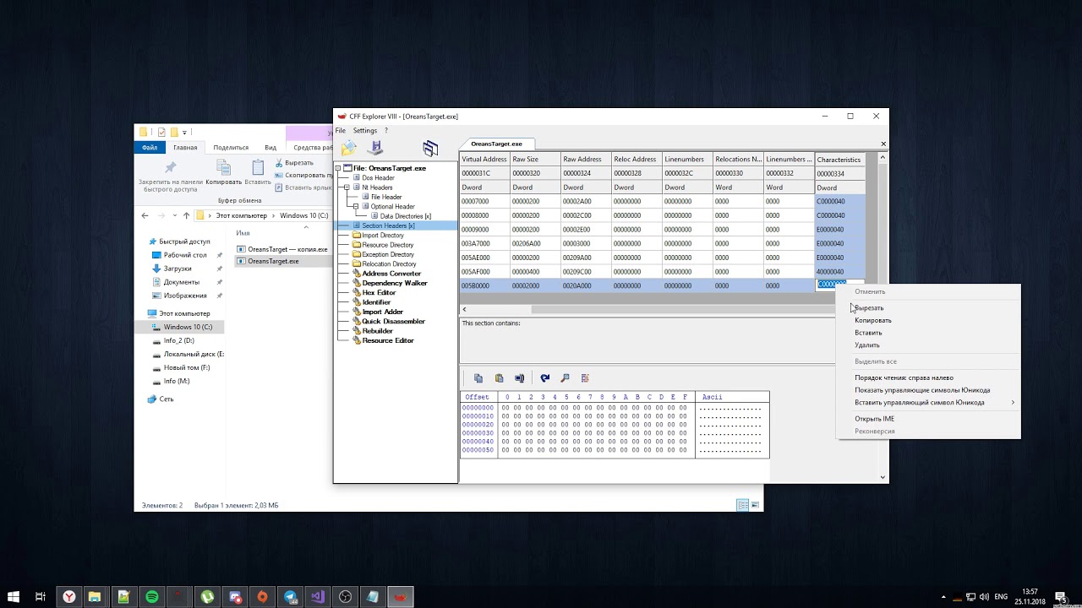The image size is (1082, 608).
Task: Click the multiple windows icon in CFF toolbar
Action: coord(430,149)
